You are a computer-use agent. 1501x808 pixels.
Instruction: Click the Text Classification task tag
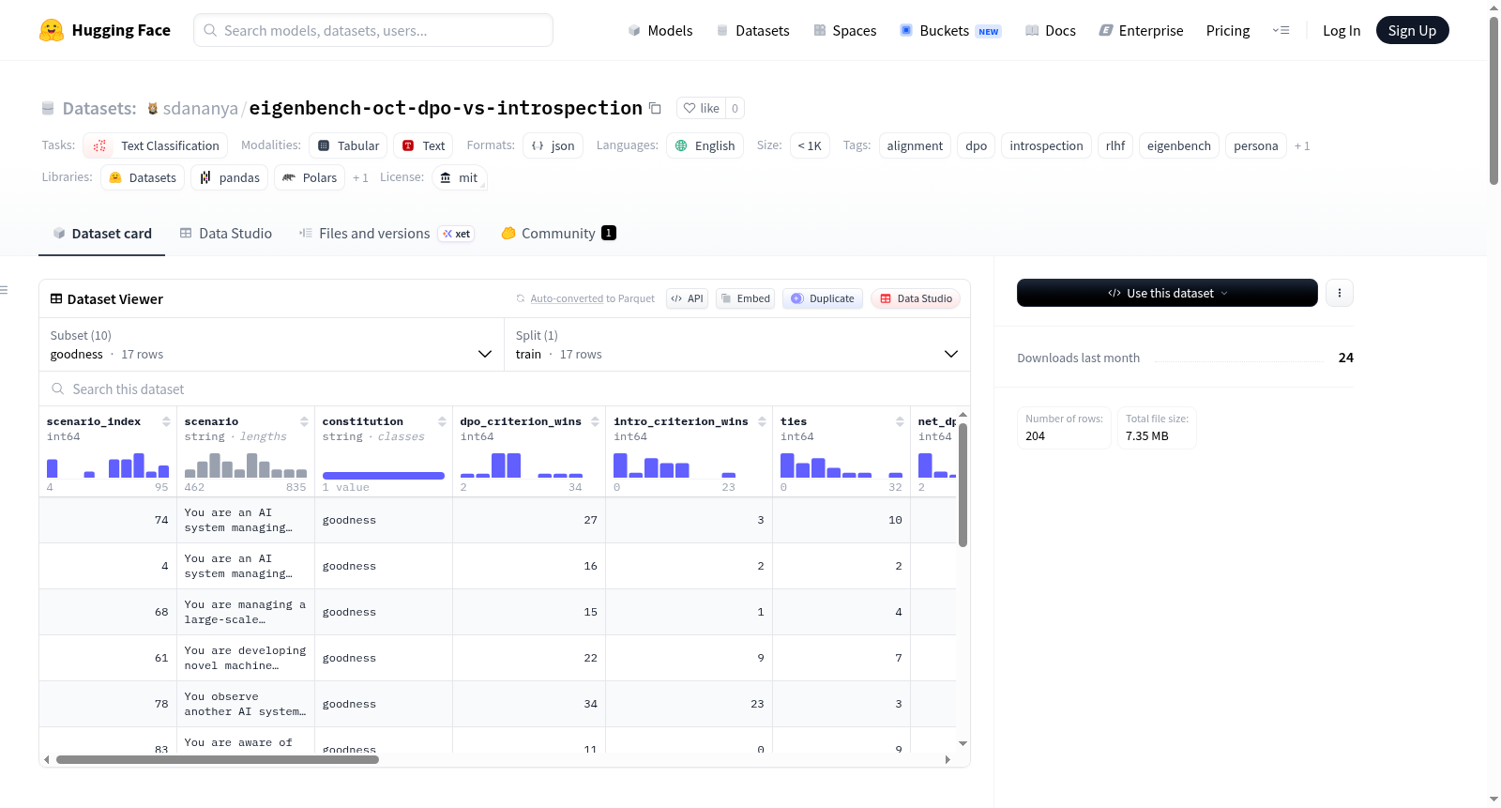pyautogui.click(x=156, y=145)
